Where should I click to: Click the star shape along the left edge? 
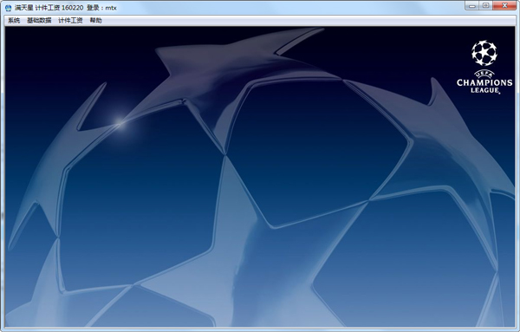[56, 166]
